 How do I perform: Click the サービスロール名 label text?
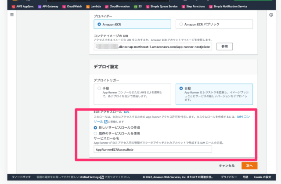(106, 138)
